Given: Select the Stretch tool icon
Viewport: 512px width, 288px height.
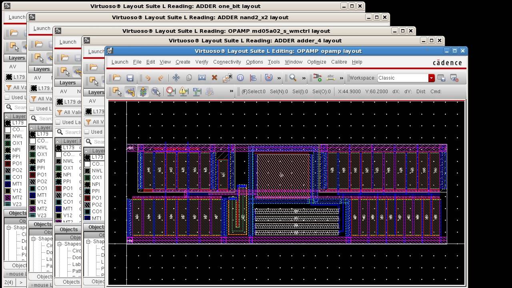Looking at the screenshot, I should click(202, 78).
